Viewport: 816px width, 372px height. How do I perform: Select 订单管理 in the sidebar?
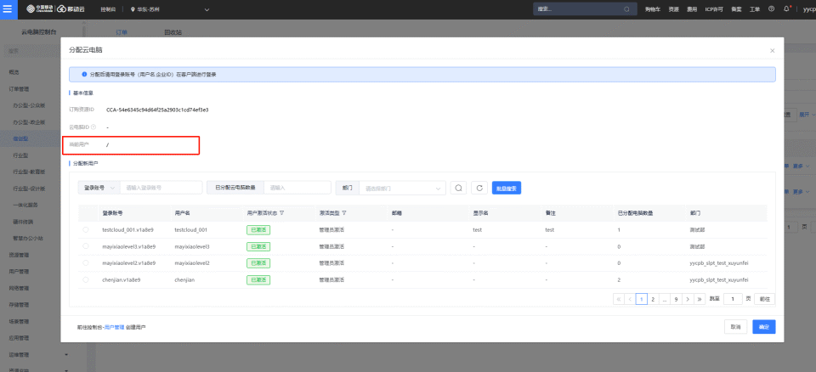point(19,88)
